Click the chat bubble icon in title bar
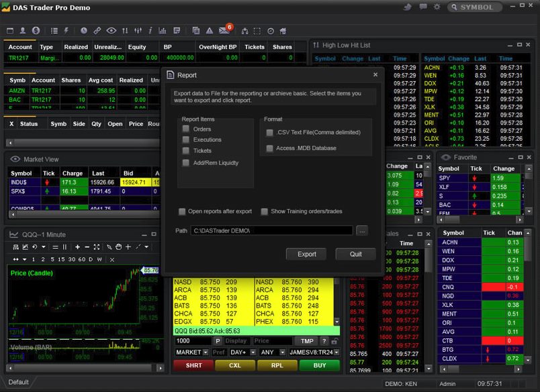Image resolution: width=540 pixels, height=392 pixels. (423, 7)
